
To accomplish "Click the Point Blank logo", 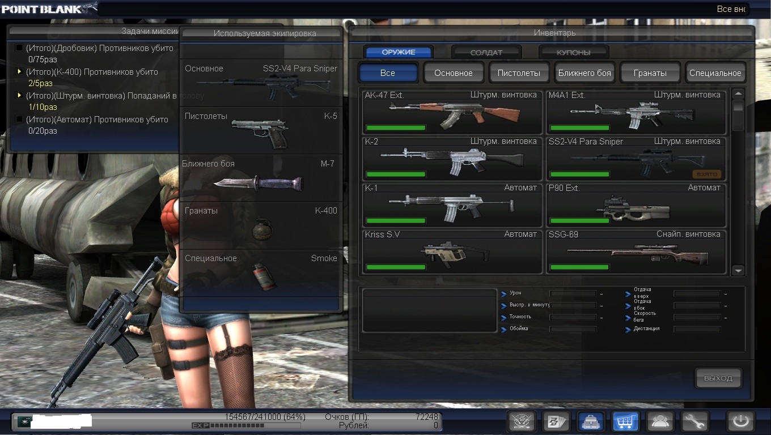I will 49,8.
